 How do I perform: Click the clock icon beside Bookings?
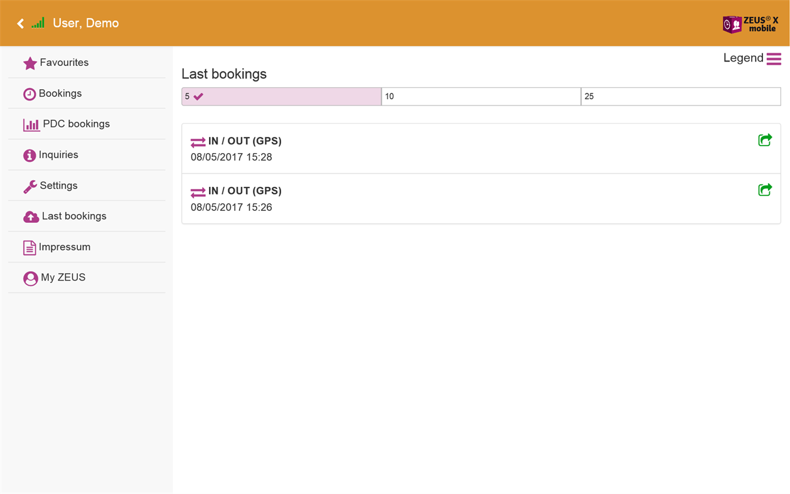[x=29, y=94]
